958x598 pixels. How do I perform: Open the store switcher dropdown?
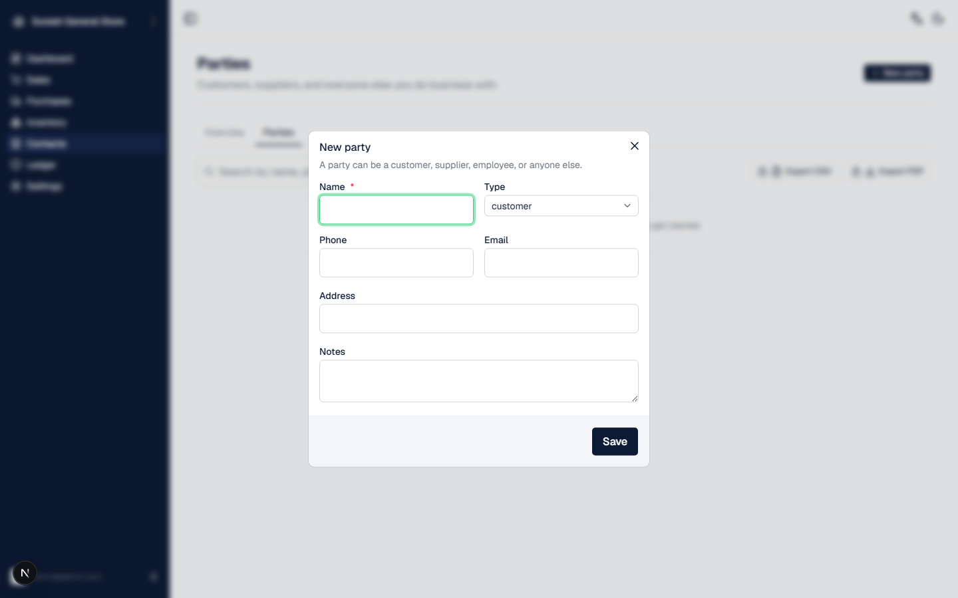(84, 21)
